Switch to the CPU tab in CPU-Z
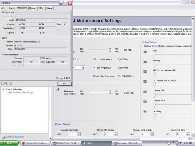 [x=3, y=8]
